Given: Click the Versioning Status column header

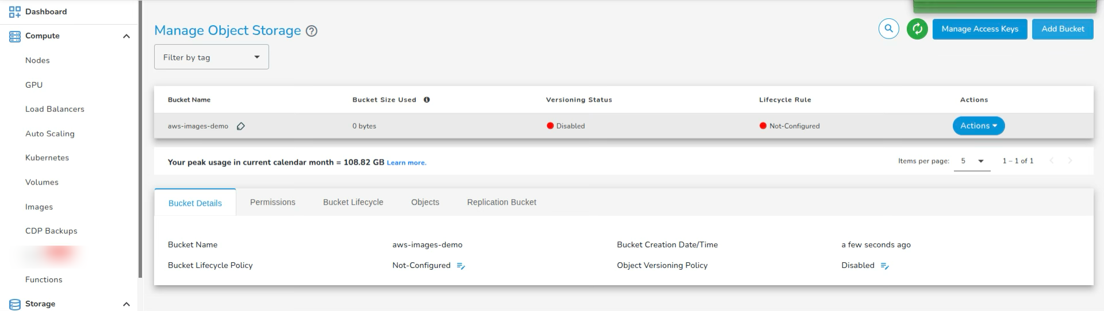Looking at the screenshot, I should [579, 100].
